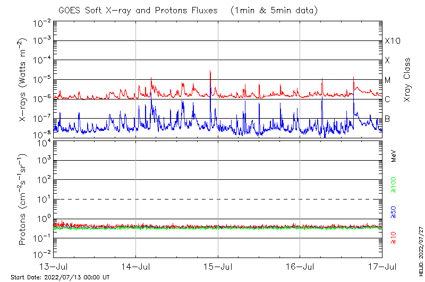This screenshot has height=282, width=425.
Task: Click the MeV unit label
Action: (394, 155)
